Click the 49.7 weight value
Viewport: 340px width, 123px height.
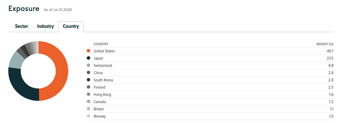point(330,51)
